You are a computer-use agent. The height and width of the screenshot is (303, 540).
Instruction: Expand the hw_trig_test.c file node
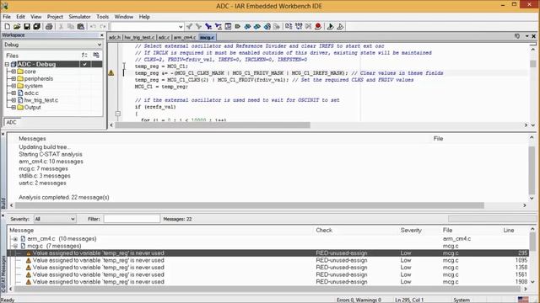click(x=13, y=100)
